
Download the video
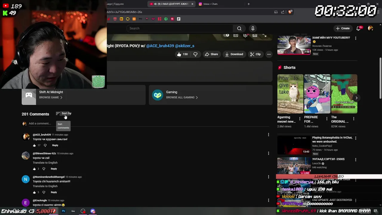pyautogui.click(x=234, y=54)
